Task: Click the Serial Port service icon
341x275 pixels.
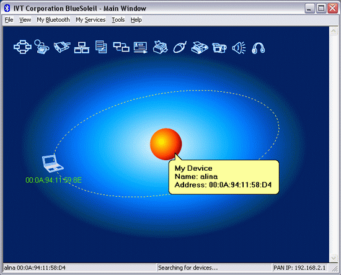Action: (62, 47)
